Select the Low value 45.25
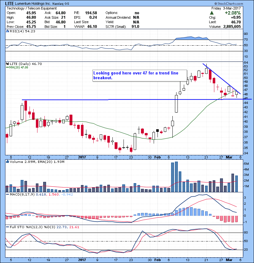The height and width of the screenshot is (263, 254). [31, 22]
